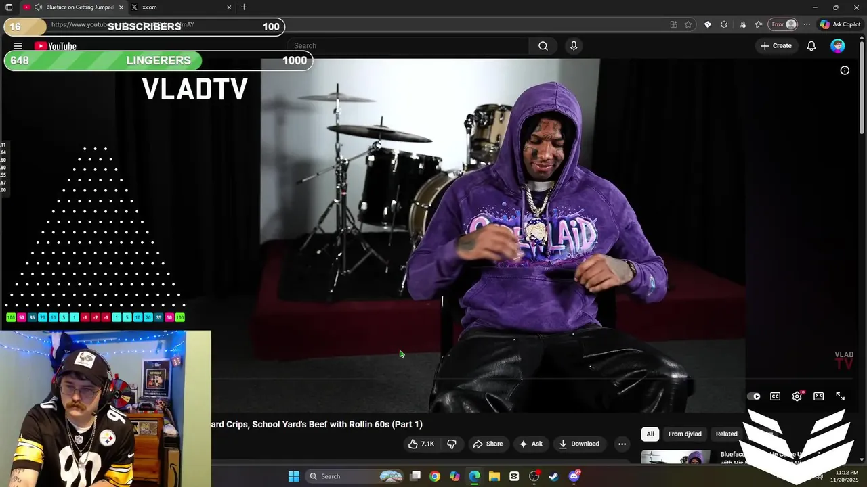Add page to favorites star
Viewport: 867px width, 487px height.
tap(688, 24)
